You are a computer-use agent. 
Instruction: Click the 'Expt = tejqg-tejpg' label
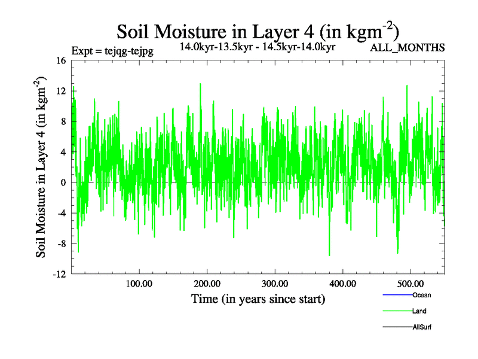(112, 51)
